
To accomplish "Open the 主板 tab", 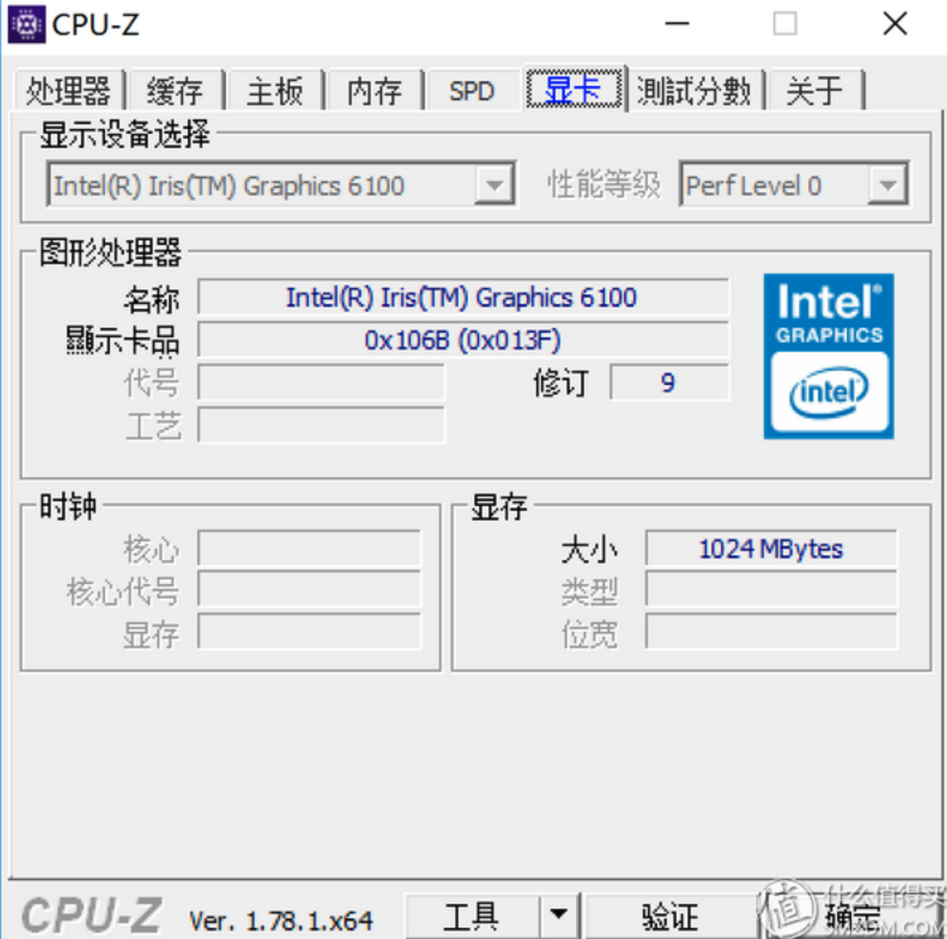I will click(x=275, y=91).
